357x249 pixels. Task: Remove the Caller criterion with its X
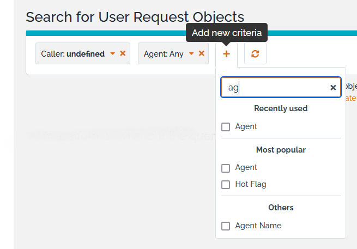[123, 53]
